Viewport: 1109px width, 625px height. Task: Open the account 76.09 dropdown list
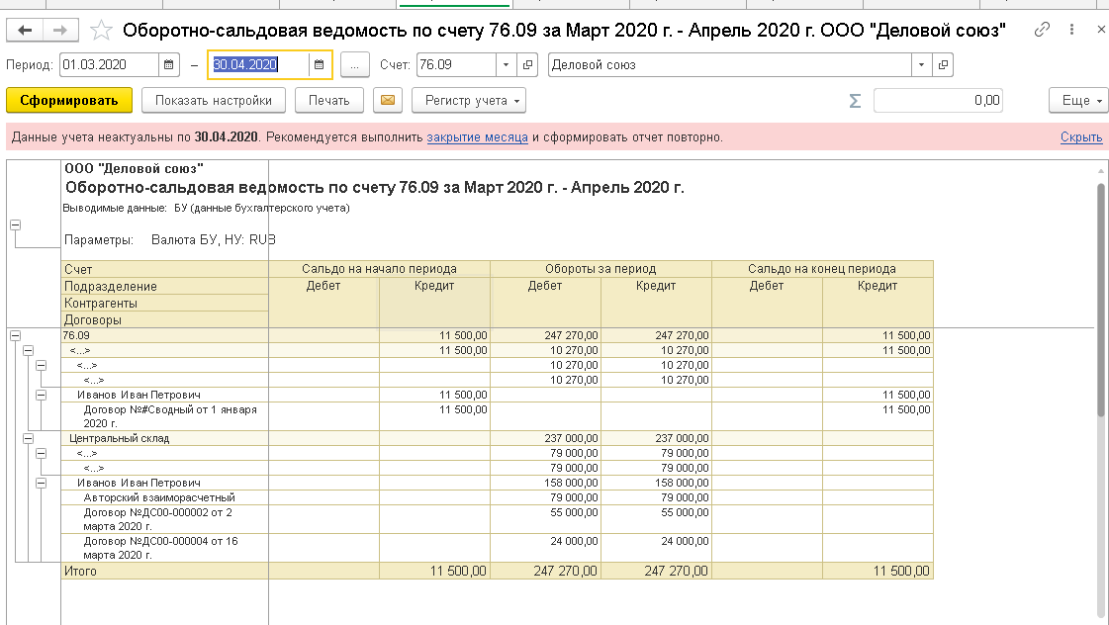507,65
